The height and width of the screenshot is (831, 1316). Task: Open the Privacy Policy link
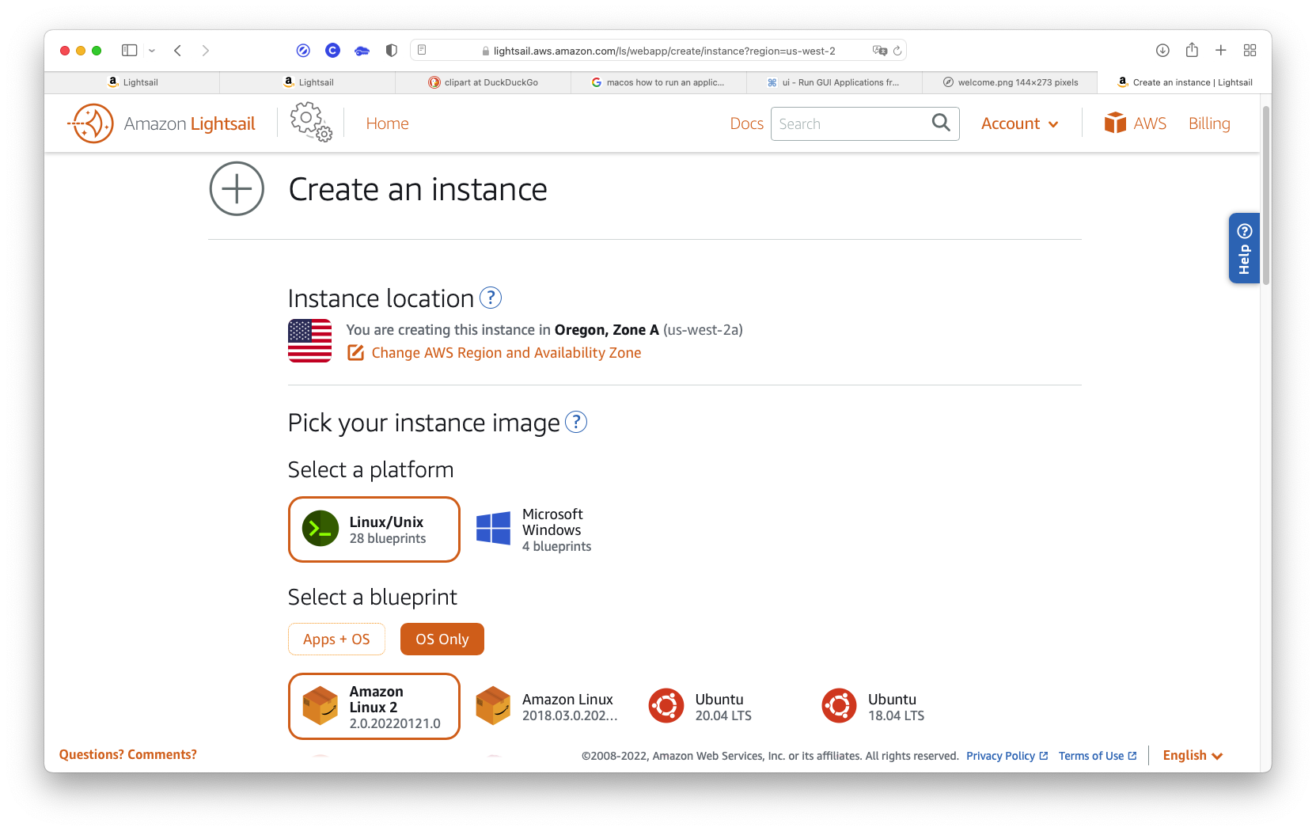point(1007,756)
